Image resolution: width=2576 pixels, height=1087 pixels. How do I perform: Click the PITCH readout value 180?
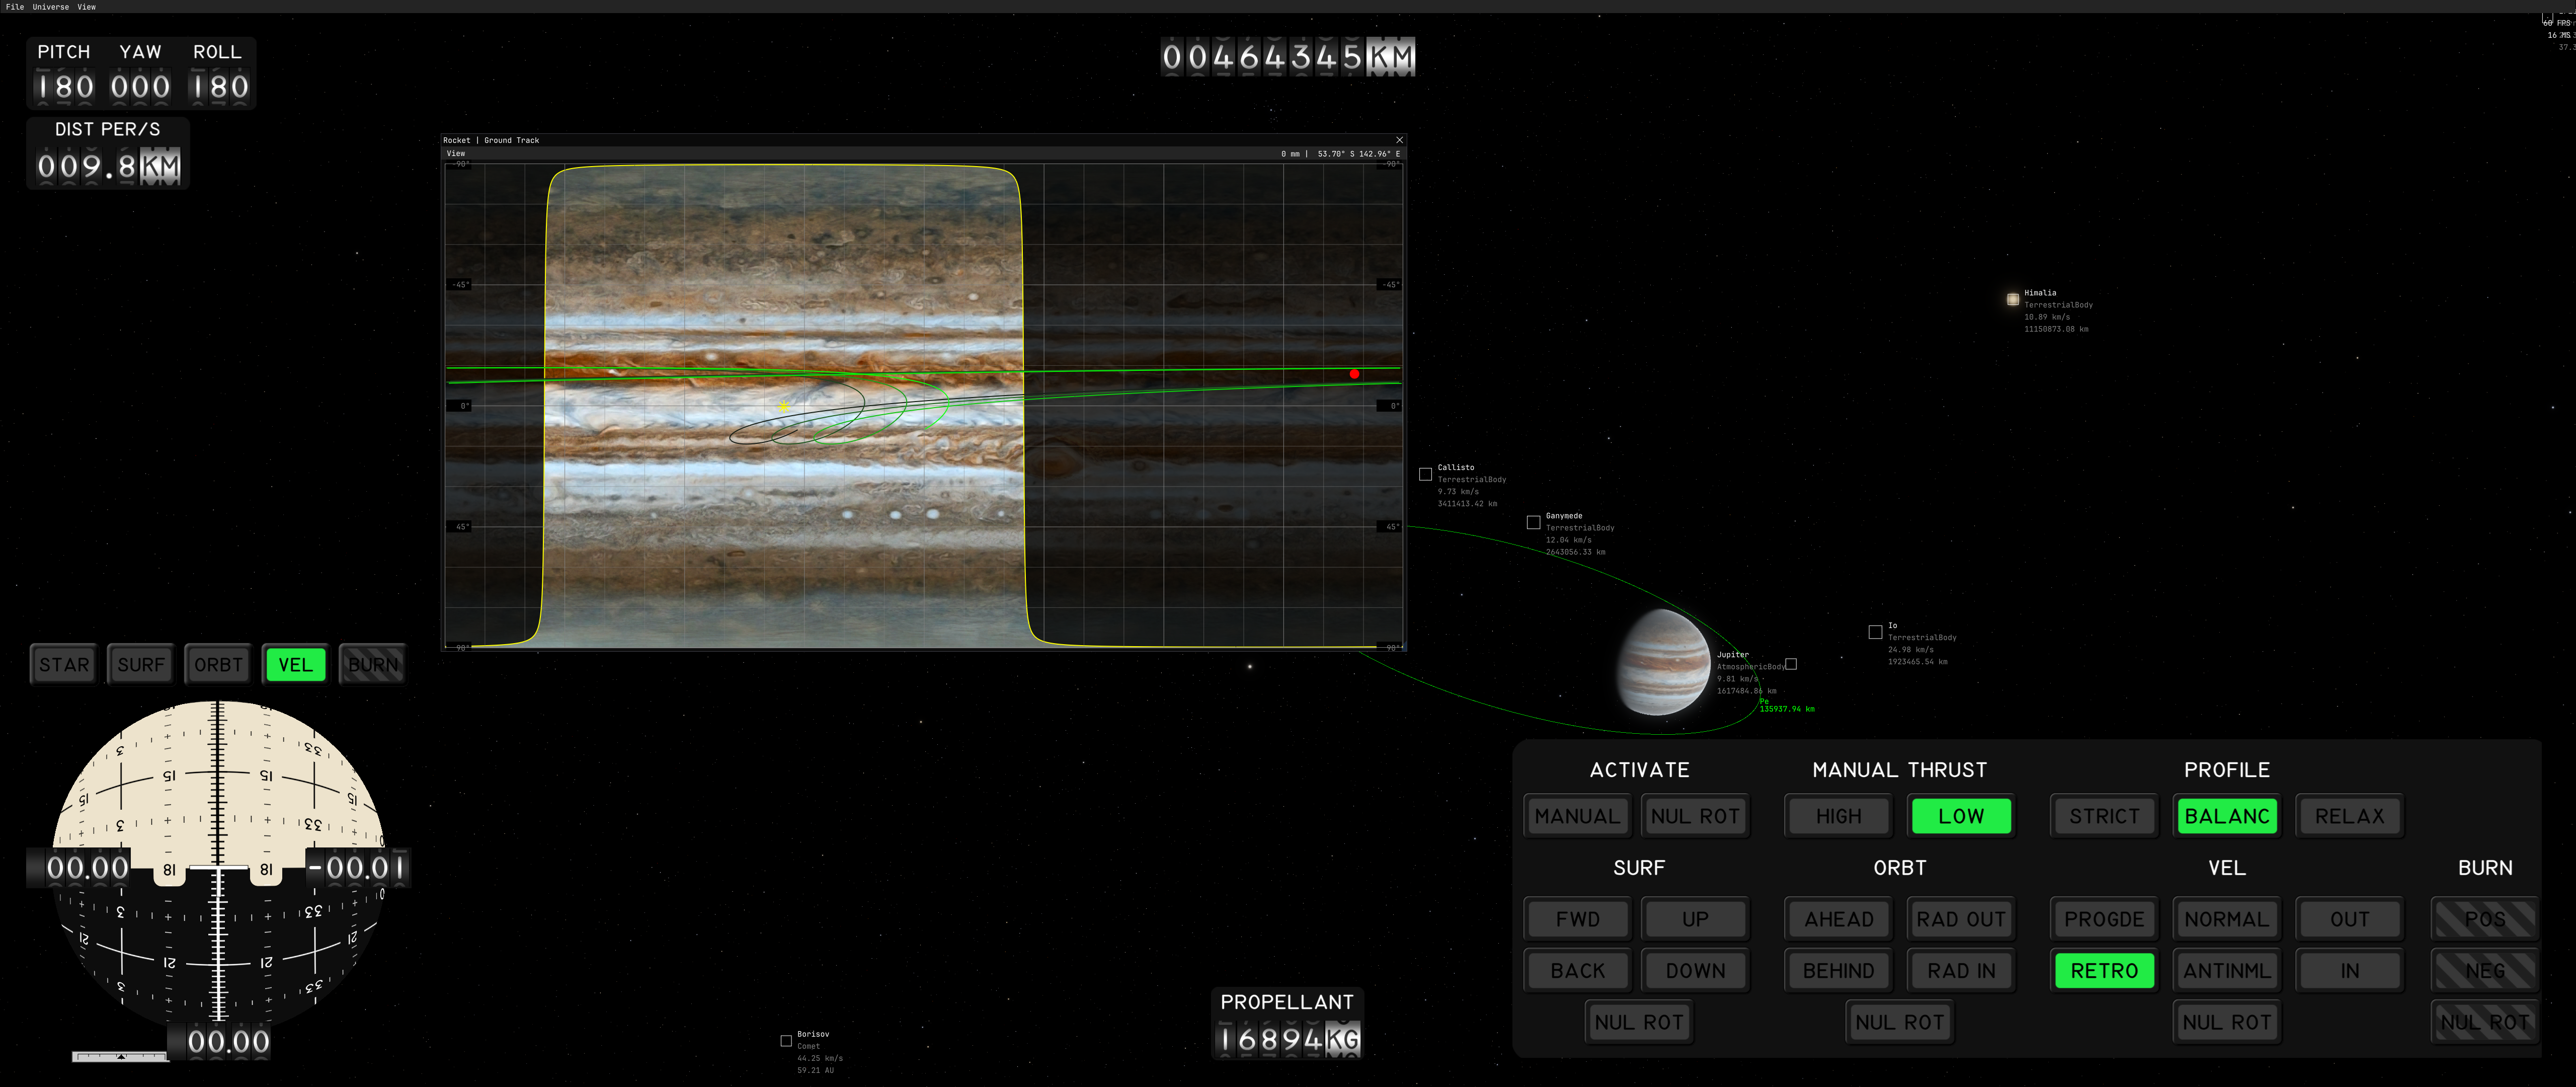click(x=65, y=87)
